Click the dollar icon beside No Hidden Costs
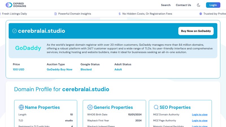The height and width of the screenshot is (127, 226). [x=119, y=14]
